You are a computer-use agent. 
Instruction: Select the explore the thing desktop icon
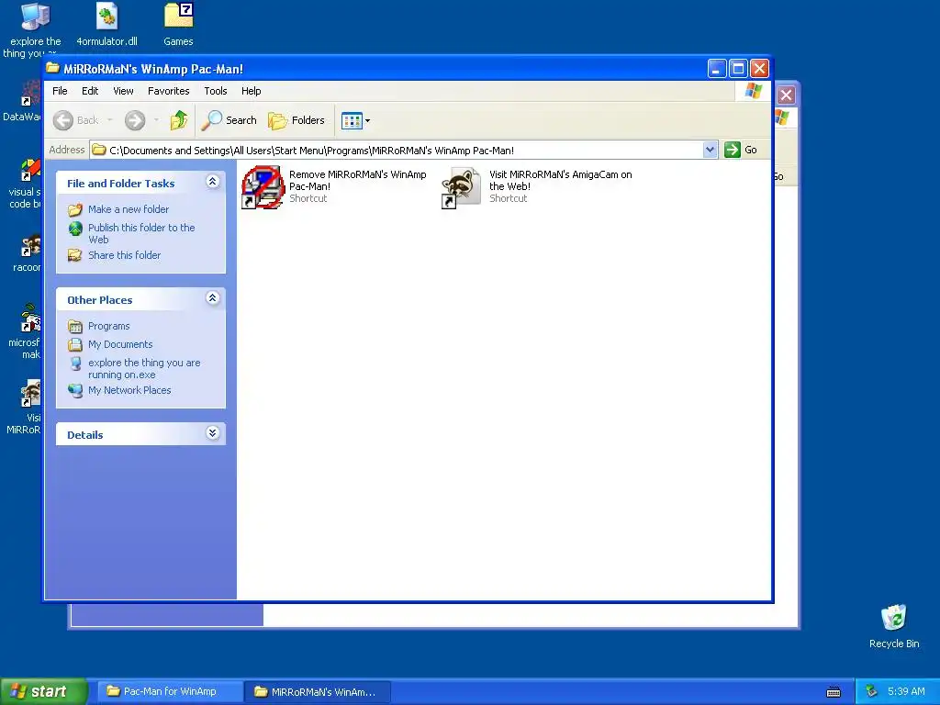coord(36,17)
